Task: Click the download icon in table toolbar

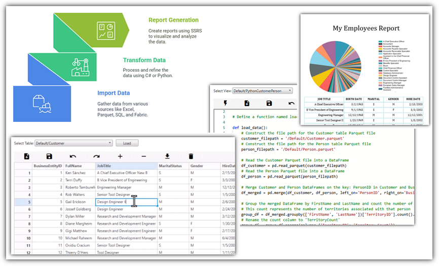Action: (167, 156)
